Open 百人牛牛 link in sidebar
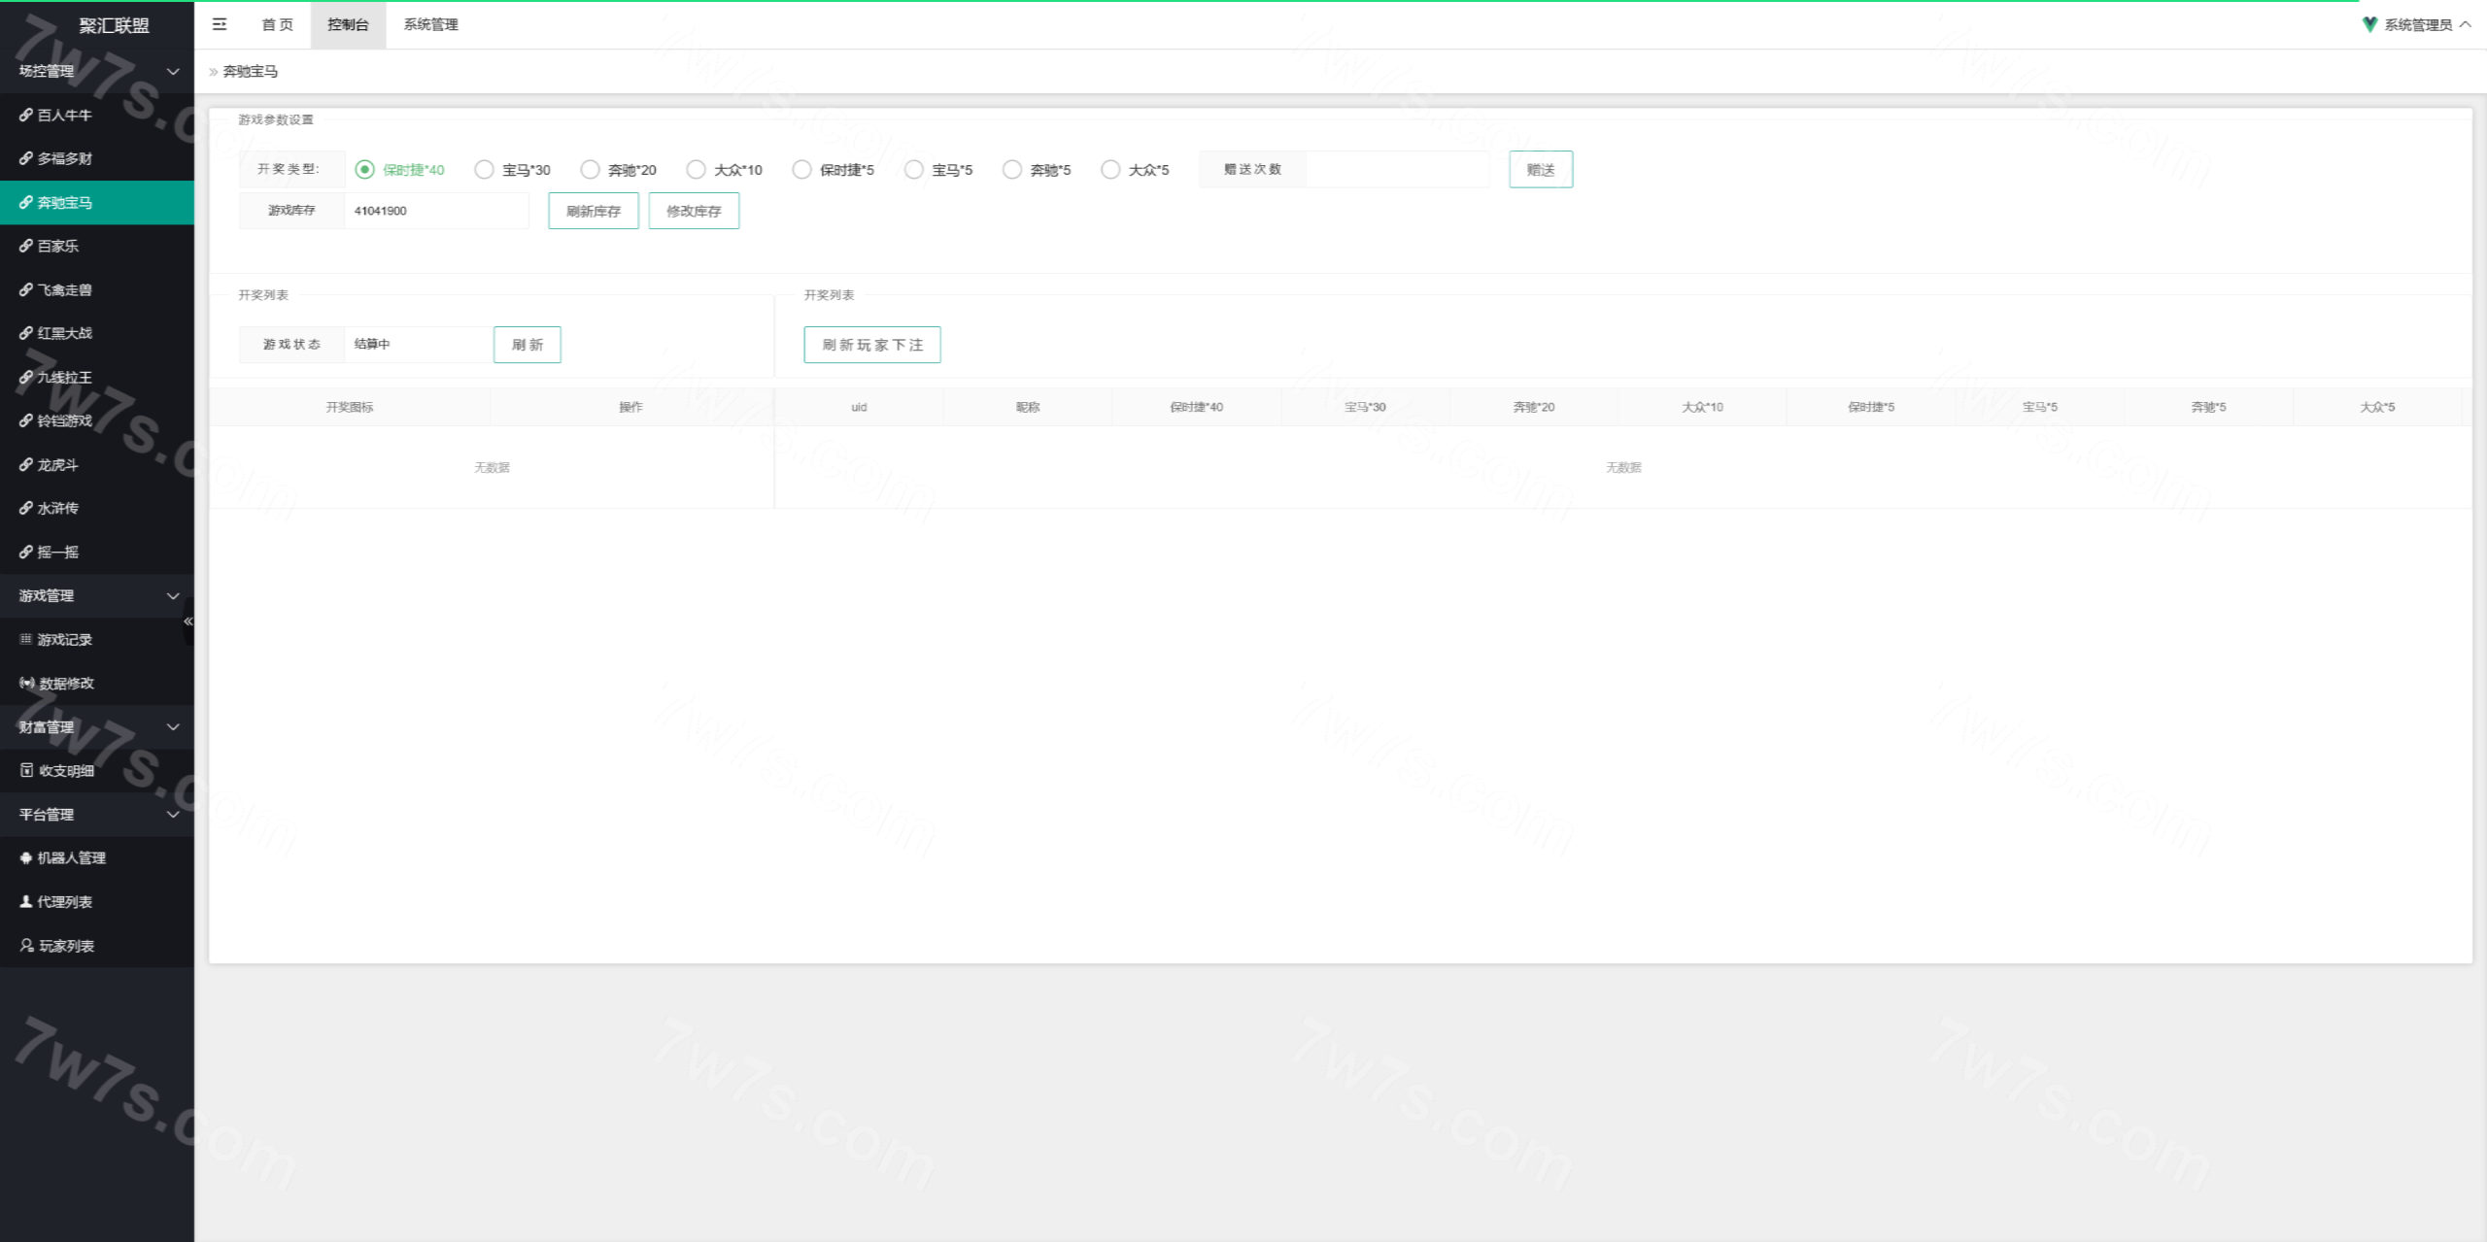2487x1242 pixels. [64, 115]
